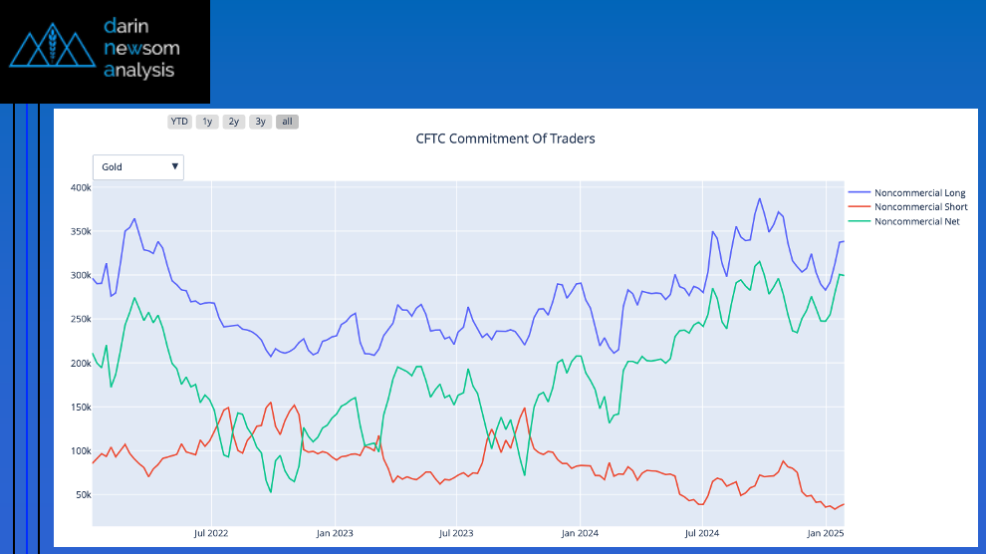Set the time range to 1y
Viewport: 986px width, 554px height.
click(x=207, y=122)
